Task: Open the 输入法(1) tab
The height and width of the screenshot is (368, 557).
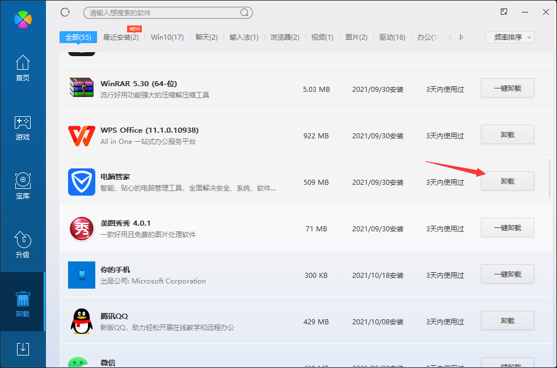Action: (x=244, y=37)
